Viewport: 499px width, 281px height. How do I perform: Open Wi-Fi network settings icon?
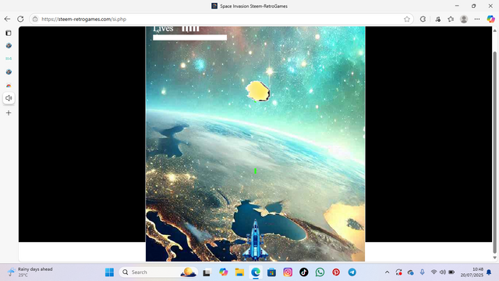tap(434, 272)
